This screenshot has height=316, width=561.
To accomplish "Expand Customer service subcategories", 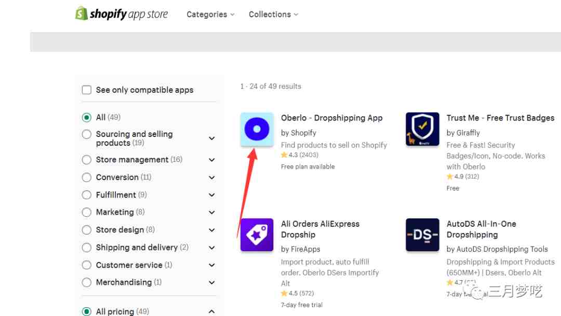I will 212,265.
